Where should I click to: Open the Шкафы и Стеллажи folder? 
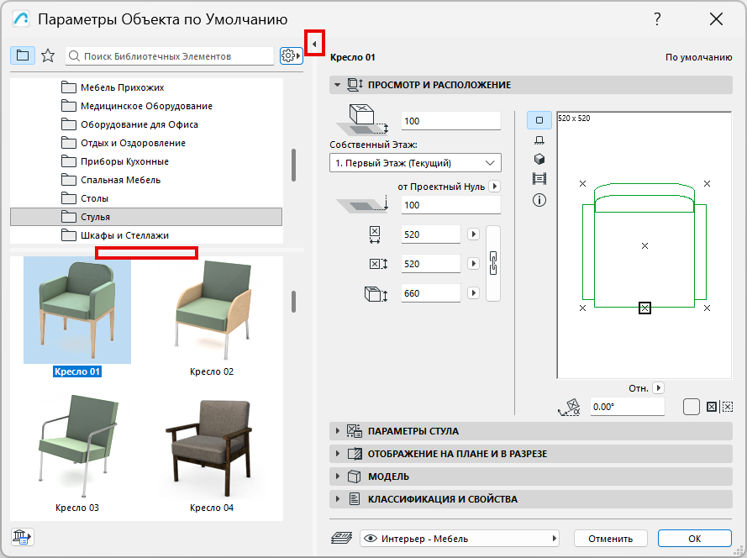point(115,235)
